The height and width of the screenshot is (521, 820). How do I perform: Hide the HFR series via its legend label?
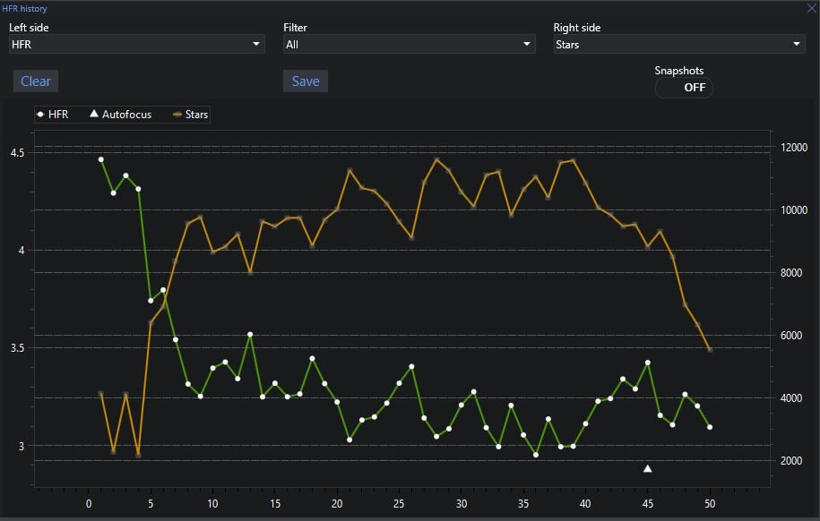58,115
